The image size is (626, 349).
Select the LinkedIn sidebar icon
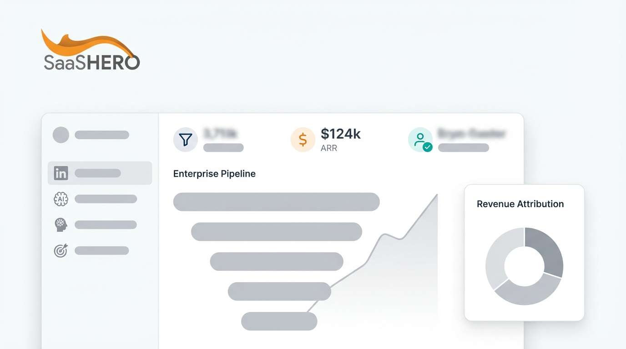61,173
